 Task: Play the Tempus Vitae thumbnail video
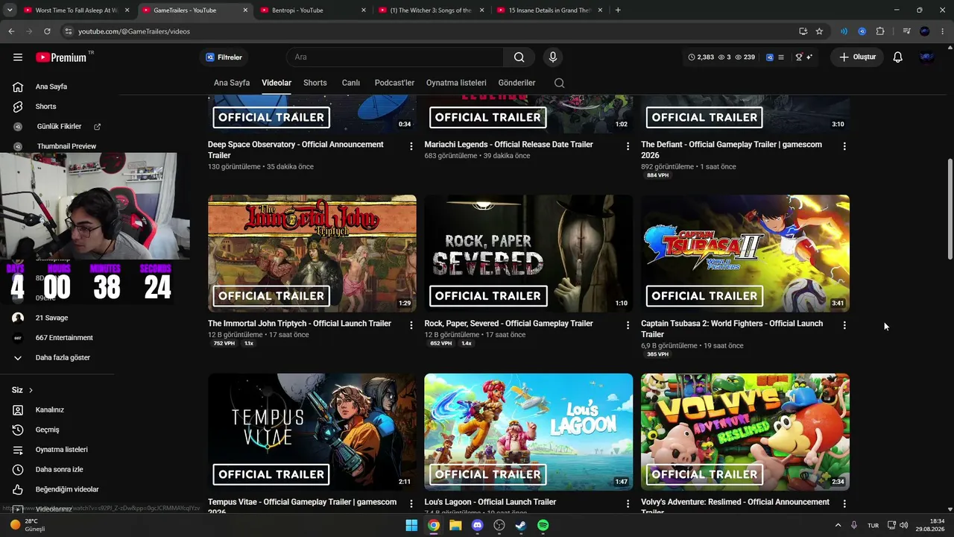312,432
